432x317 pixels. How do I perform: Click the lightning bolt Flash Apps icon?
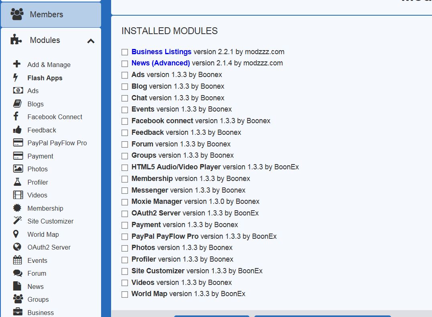coord(16,77)
